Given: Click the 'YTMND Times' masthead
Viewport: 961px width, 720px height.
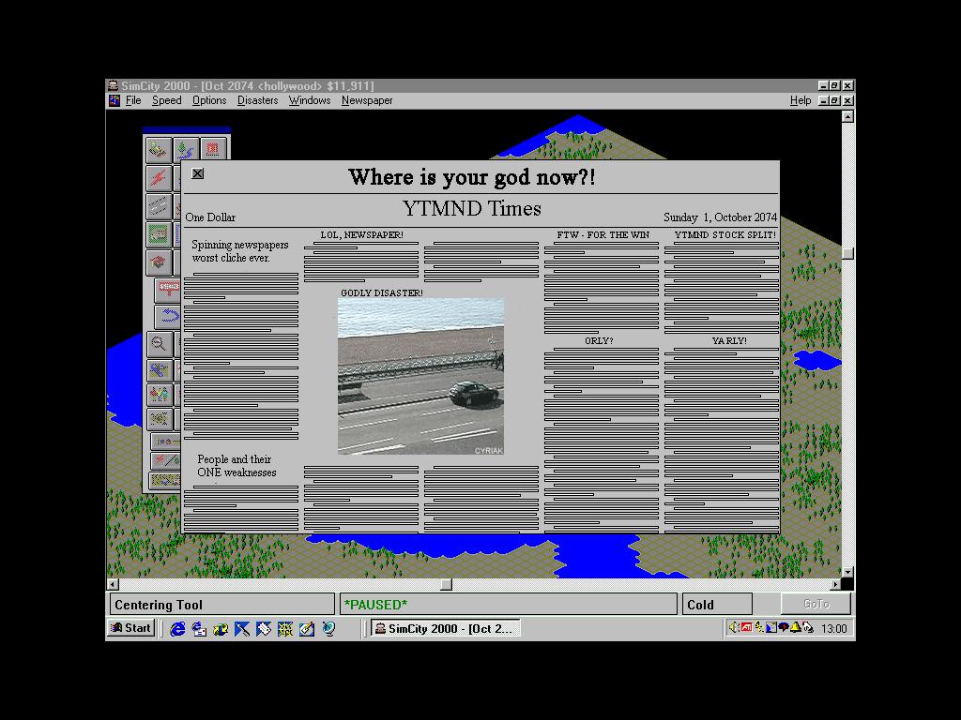Looking at the screenshot, I should point(472,209).
